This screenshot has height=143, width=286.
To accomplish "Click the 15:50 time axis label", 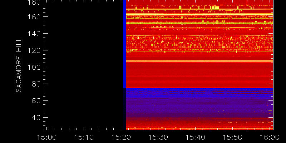I will [x=233, y=137].
